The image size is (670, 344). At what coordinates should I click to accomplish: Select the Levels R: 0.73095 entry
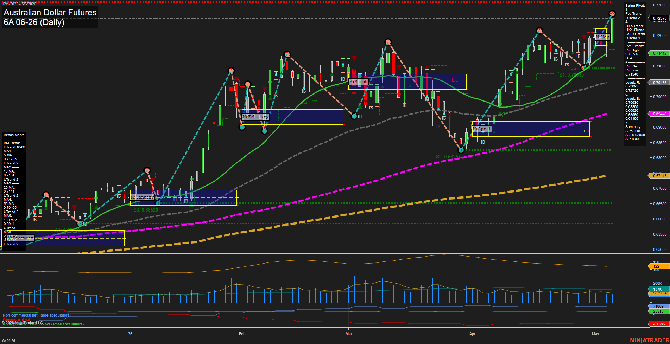coord(633,84)
